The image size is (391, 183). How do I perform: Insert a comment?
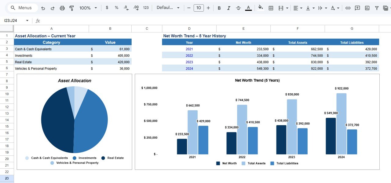point(357,8)
